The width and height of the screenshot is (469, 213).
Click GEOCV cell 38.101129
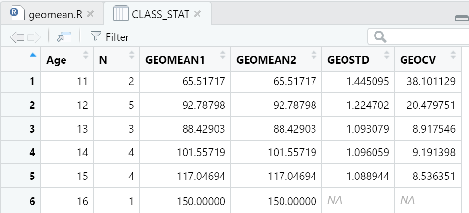[428, 81]
